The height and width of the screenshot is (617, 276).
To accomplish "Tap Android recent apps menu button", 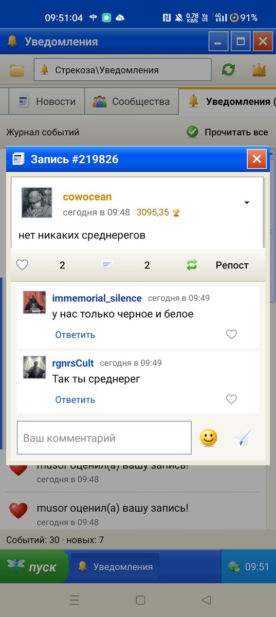I will tap(75, 600).
